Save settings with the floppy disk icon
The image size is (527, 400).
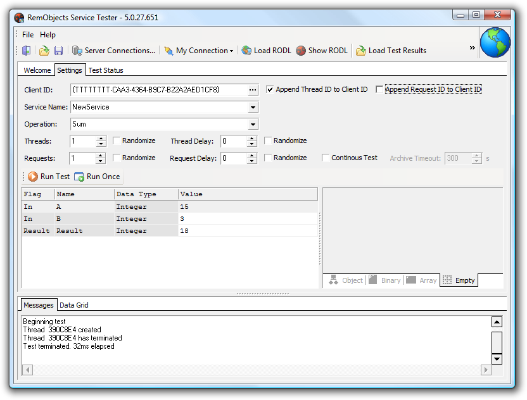point(58,51)
